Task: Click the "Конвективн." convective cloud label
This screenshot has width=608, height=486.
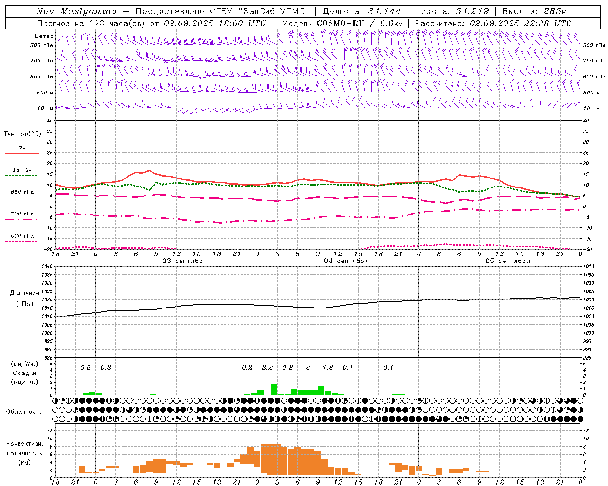Action: [x=24, y=444]
